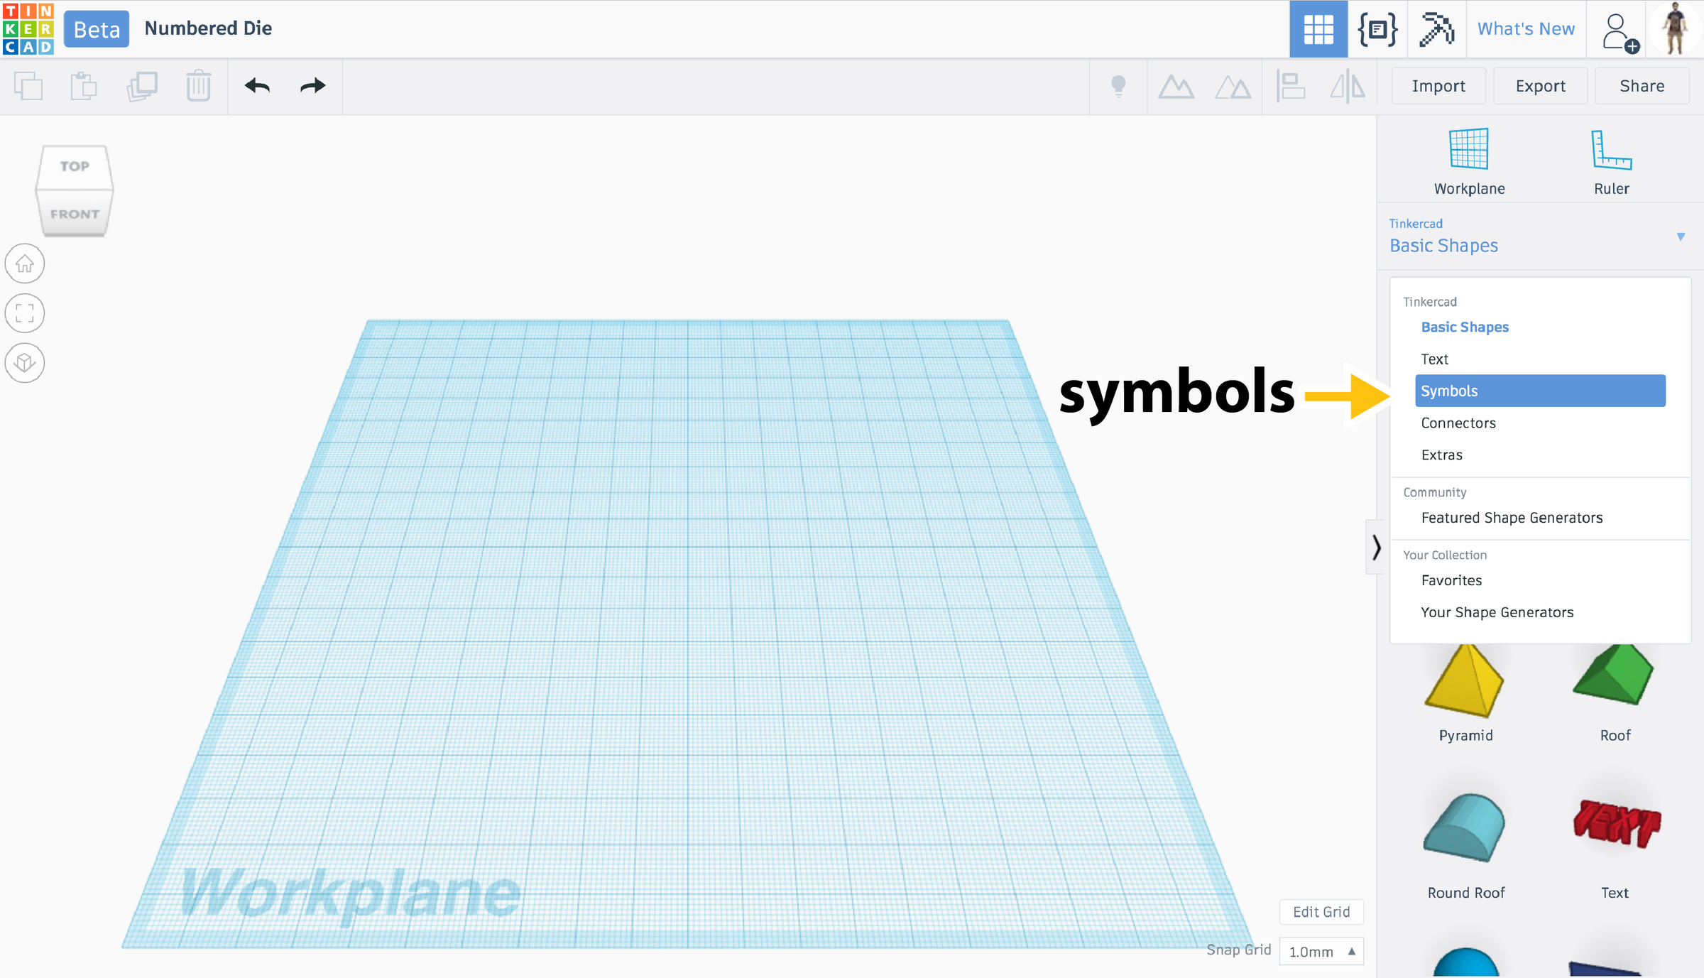
Task: Click the Export button
Action: pyautogui.click(x=1540, y=86)
